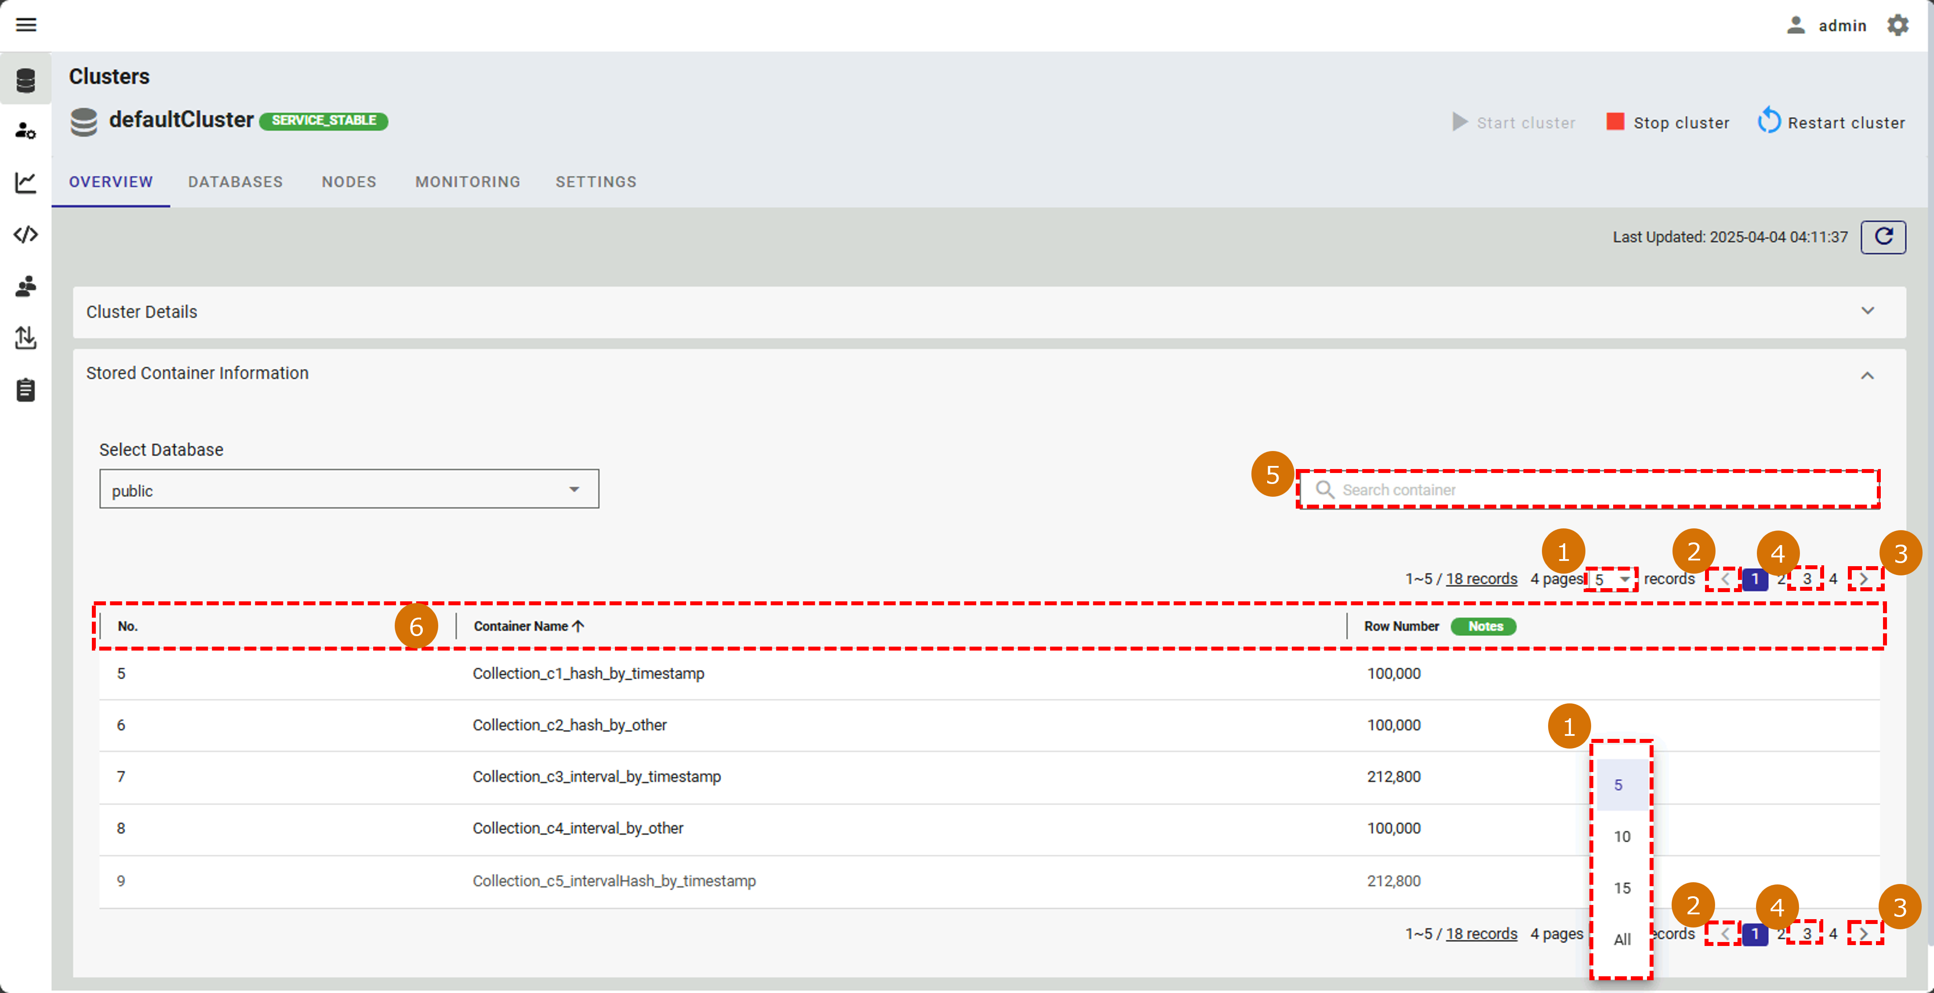Open the monitoring chart sidebar icon
Screen dimensions: 1934x993
tap(25, 182)
